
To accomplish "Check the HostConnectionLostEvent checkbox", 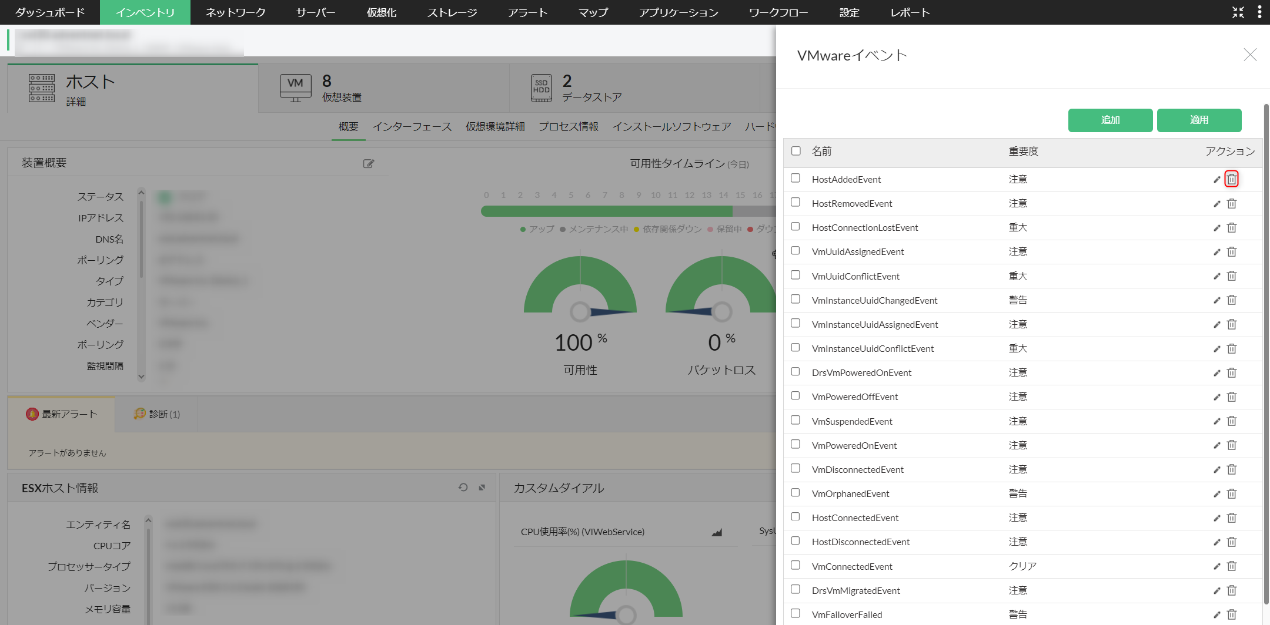I will [796, 227].
